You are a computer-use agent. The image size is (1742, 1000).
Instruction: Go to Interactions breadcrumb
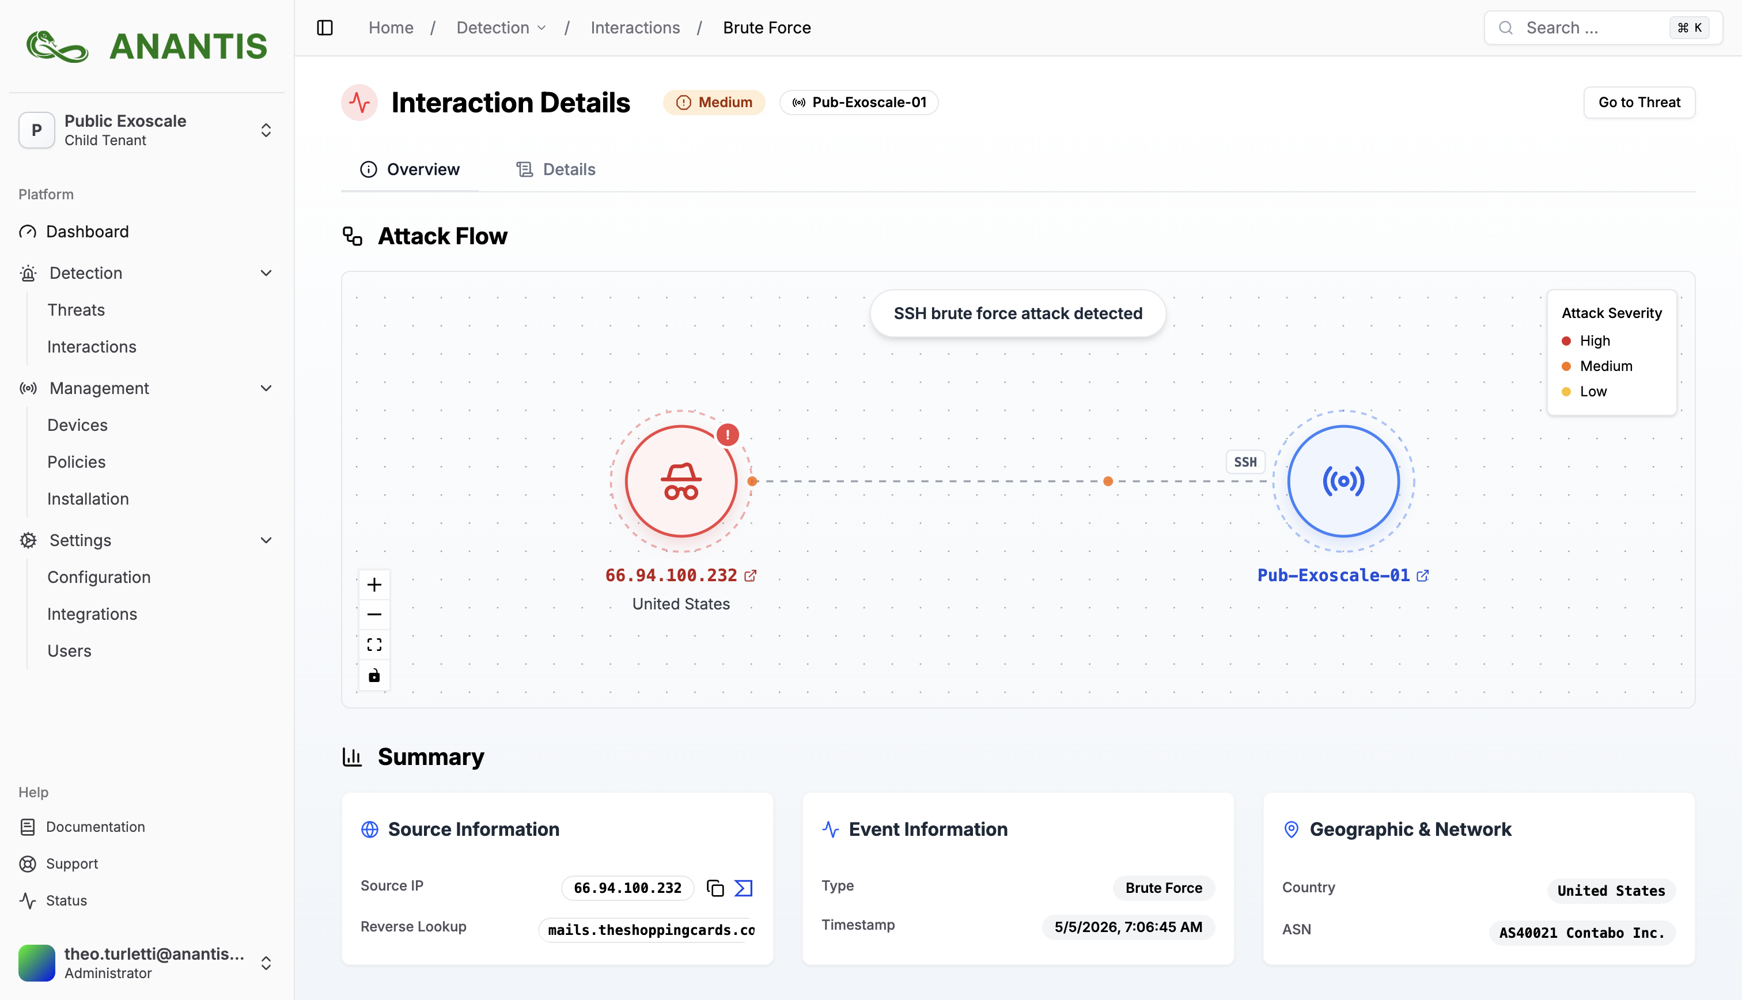point(635,28)
